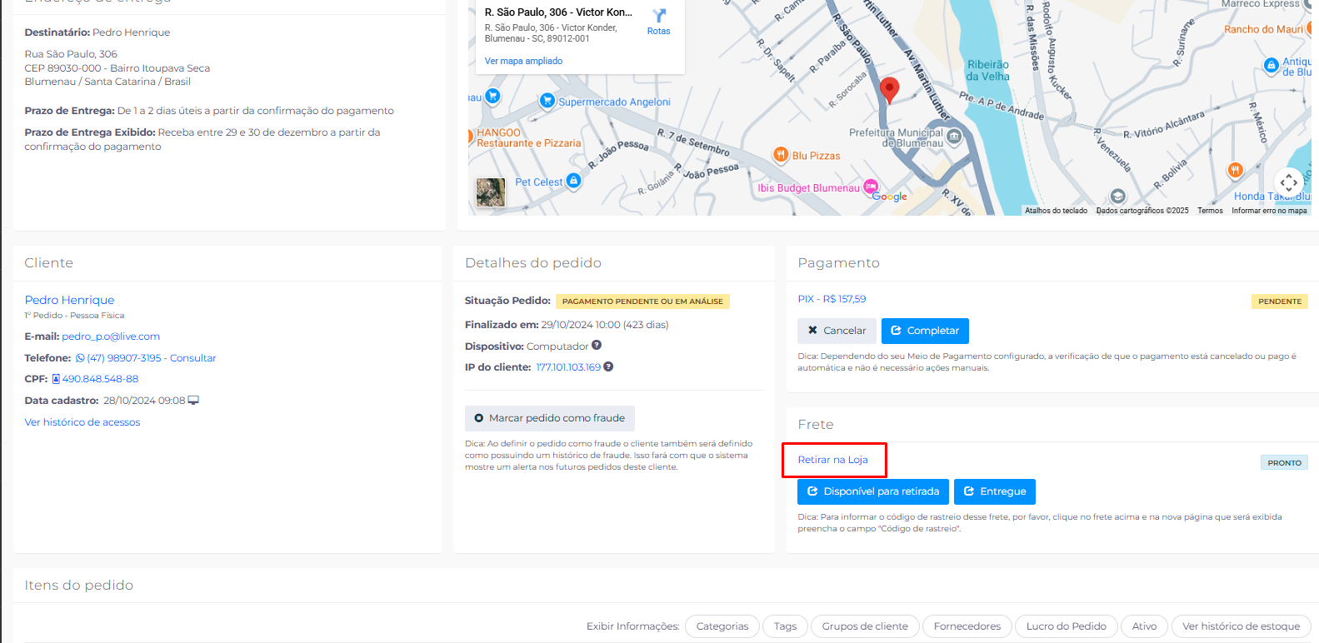The height and width of the screenshot is (643, 1319).
Task: Mark shipping as Entregue
Action: click(x=995, y=491)
